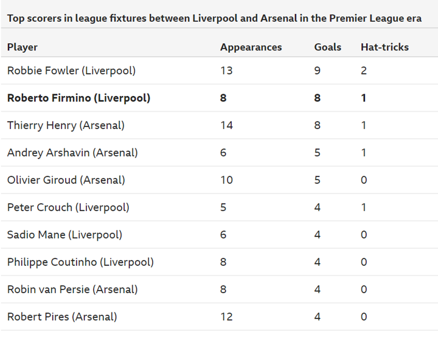Click Peter Crouch (Liverpool) name
Screen dimensions: 438x338
(68, 207)
